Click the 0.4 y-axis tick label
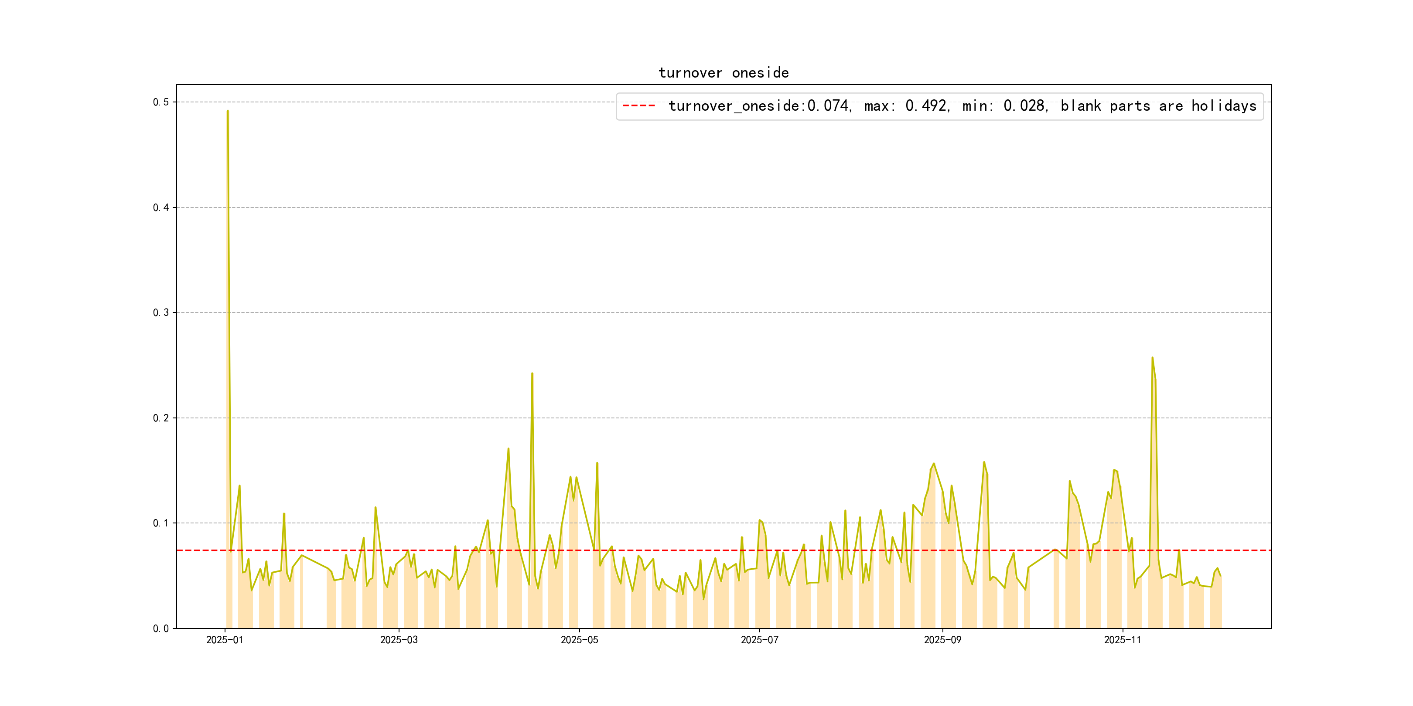Viewport: 1413px width, 706px height. click(x=161, y=207)
